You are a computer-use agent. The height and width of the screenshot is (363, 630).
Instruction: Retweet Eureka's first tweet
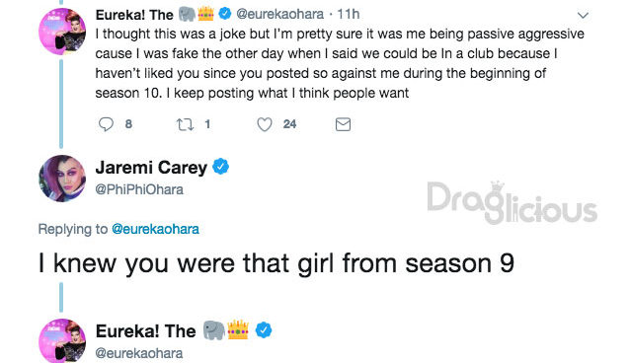186,124
